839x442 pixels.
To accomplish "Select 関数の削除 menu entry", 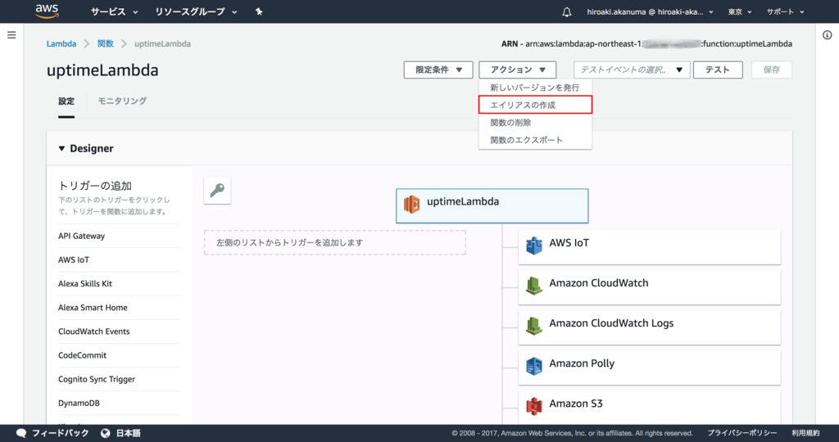I will coord(535,123).
